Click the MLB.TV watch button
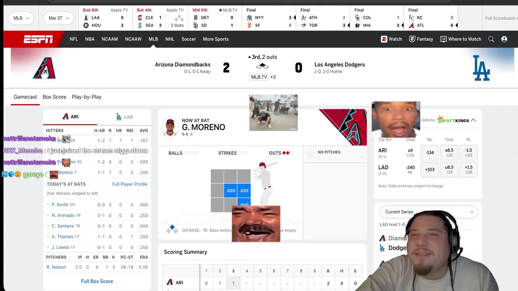The width and height of the screenshot is (518, 291). 259,77
